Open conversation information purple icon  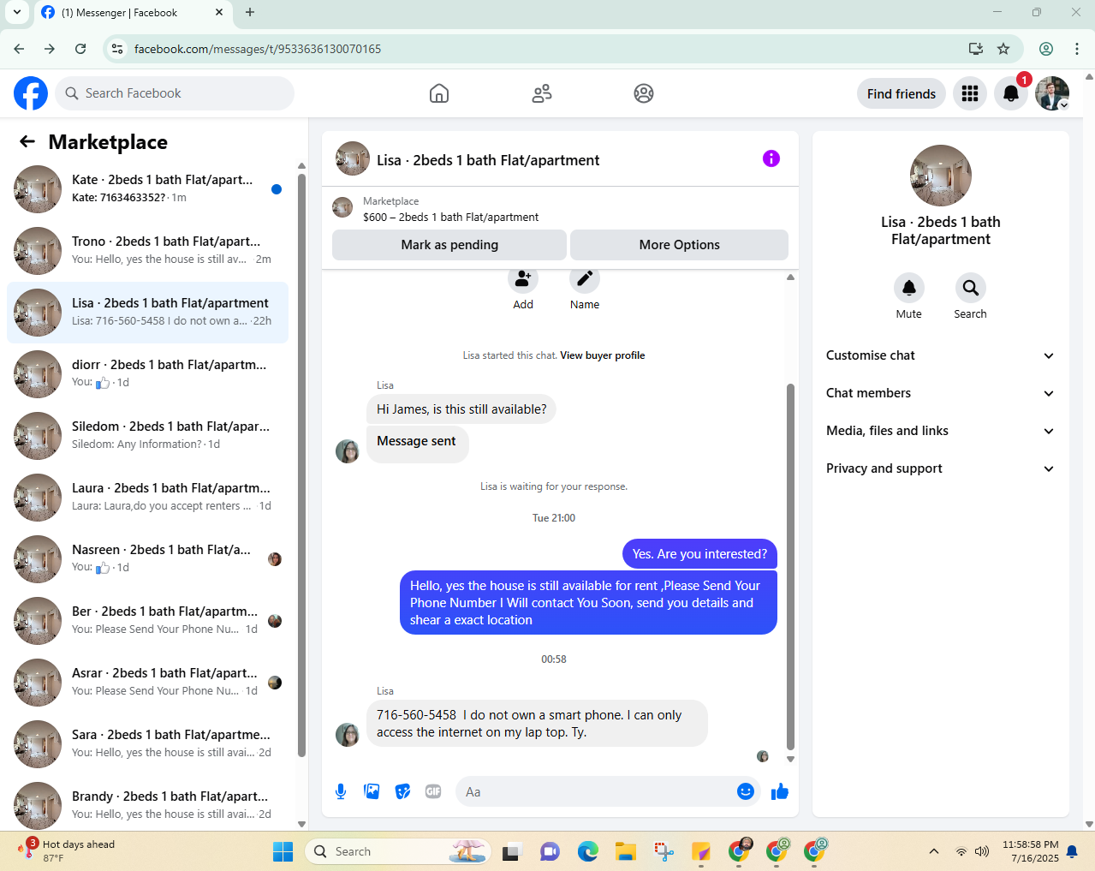pos(771,158)
